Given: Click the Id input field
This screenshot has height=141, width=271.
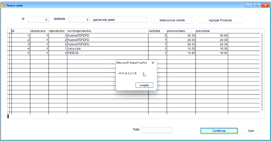Looking at the screenshot, I should (x=38, y=20).
